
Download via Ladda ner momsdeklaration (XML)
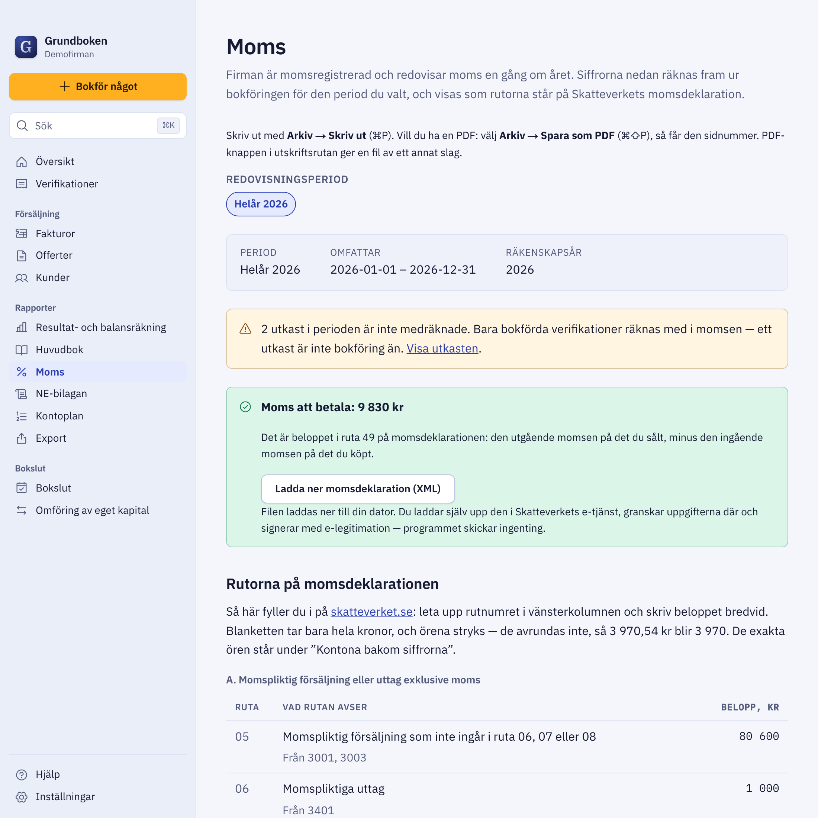coord(358,489)
